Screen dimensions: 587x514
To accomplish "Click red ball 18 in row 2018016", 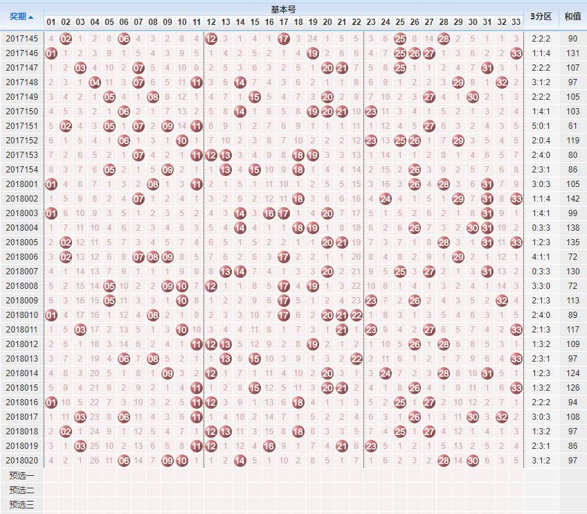I will point(298,402).
